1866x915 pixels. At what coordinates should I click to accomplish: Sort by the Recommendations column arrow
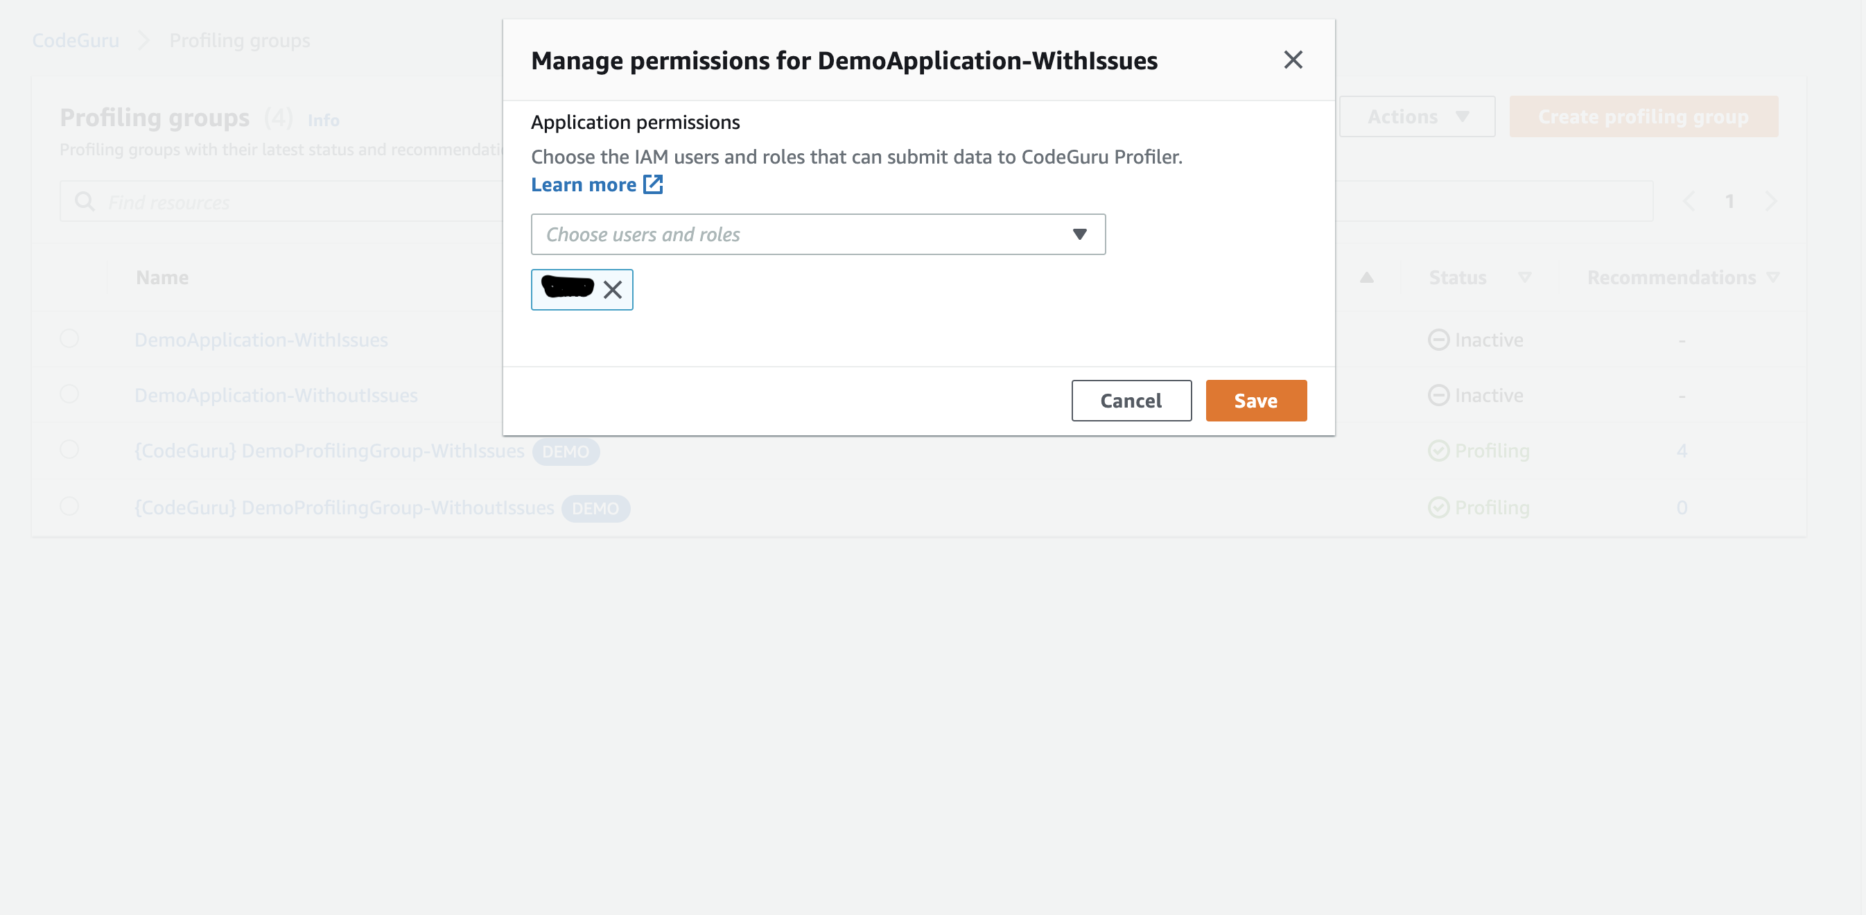click(1772, 277)
